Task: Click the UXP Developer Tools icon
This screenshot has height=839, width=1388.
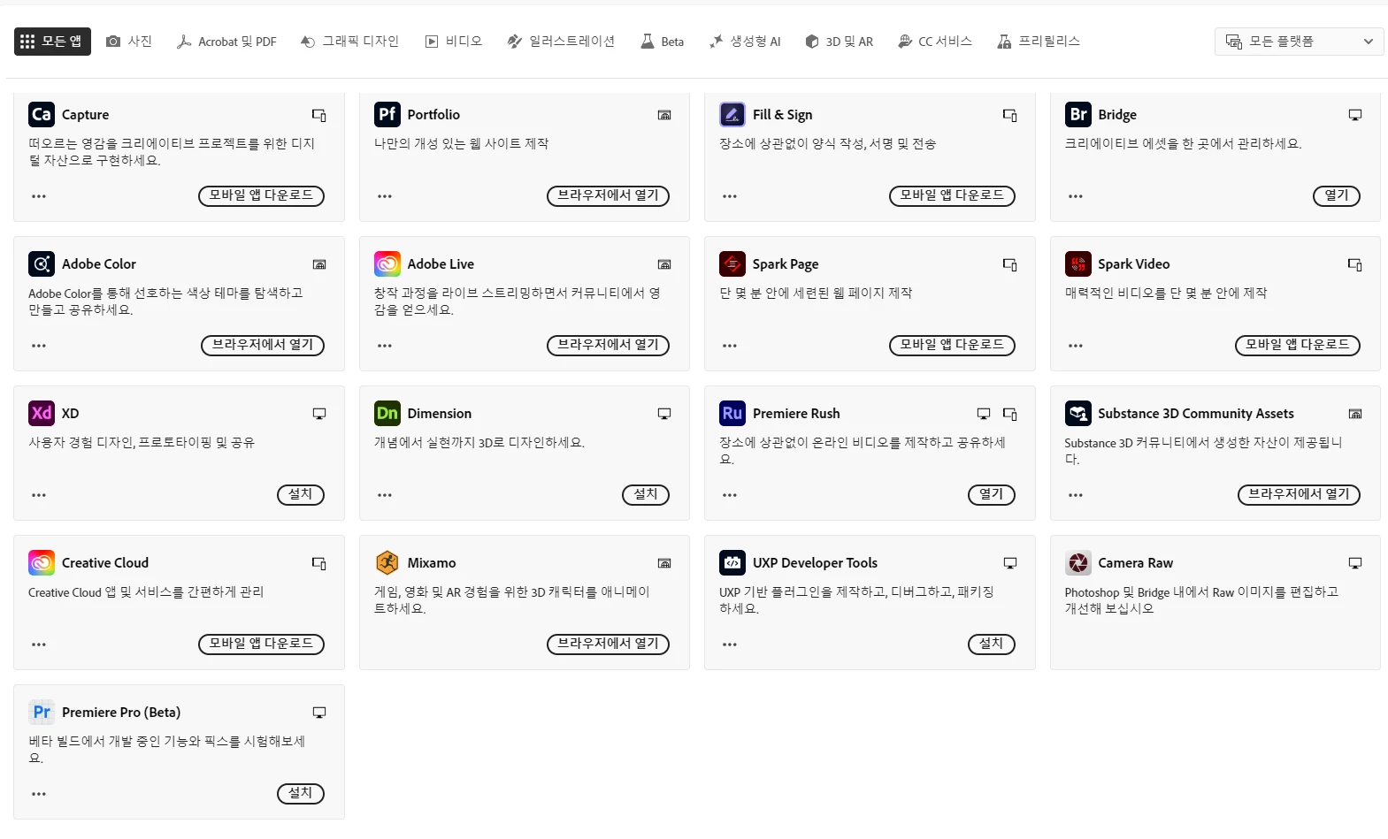Action: pyautogui.click(x=732, y=562)
